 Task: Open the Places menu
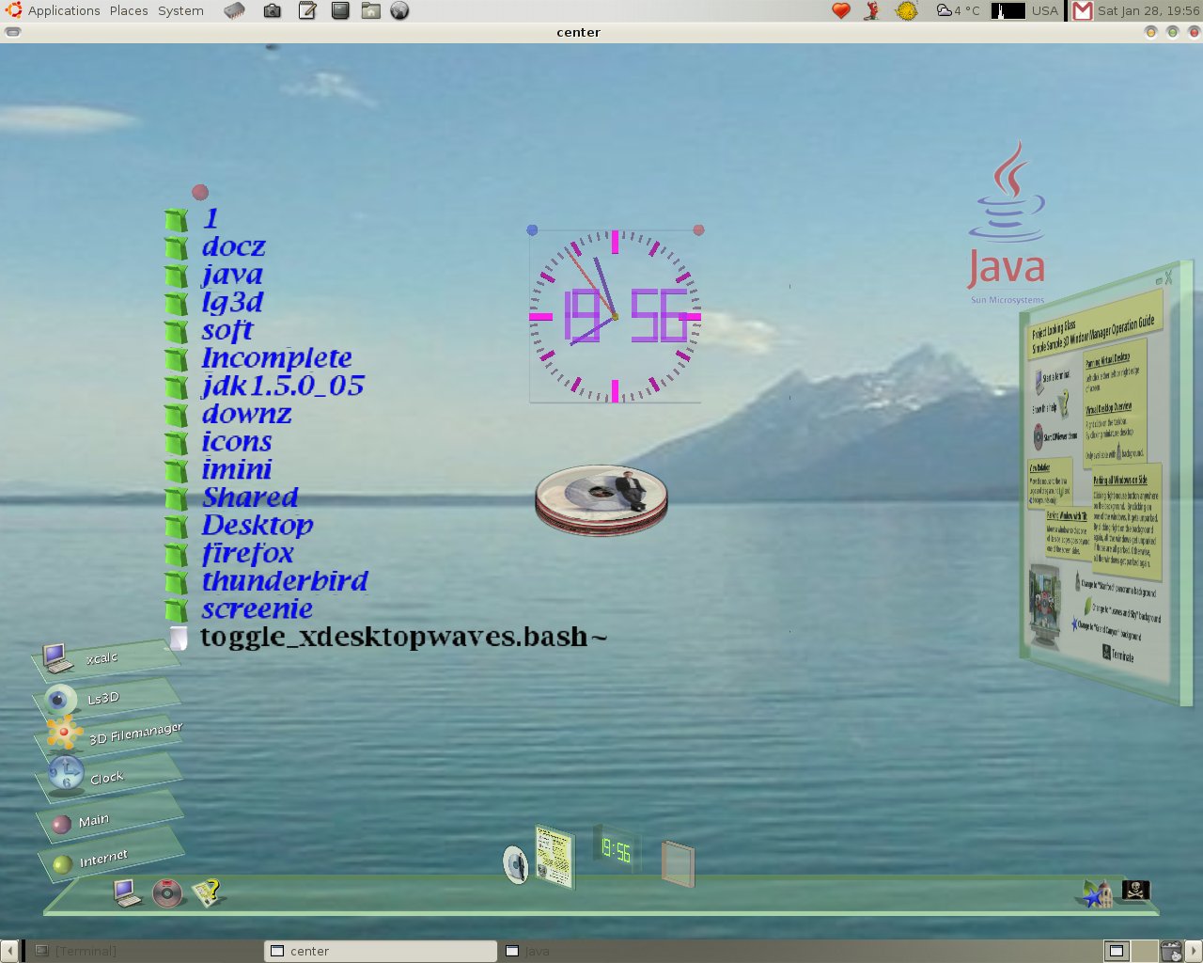pyautogui.click(x=129, y=11)
